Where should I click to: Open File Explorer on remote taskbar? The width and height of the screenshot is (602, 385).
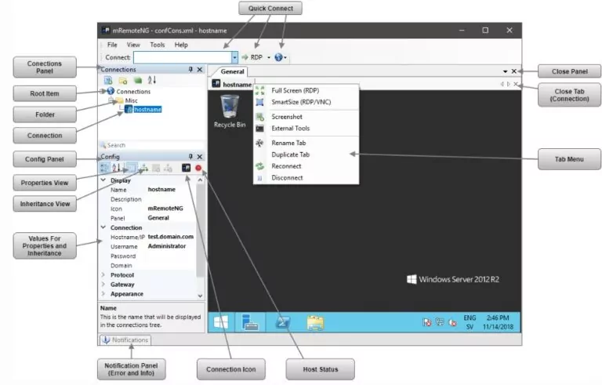click(x=315, y=323)
